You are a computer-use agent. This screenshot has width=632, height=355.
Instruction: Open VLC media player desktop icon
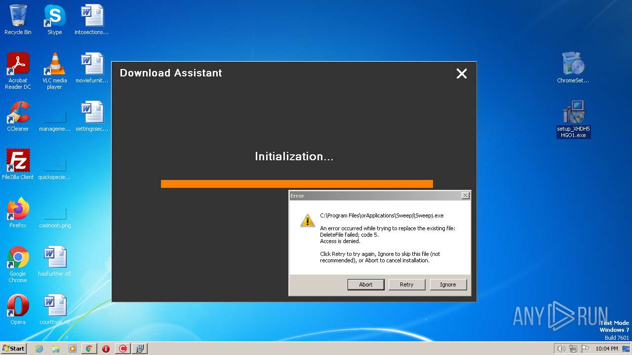tap(54, 71)
